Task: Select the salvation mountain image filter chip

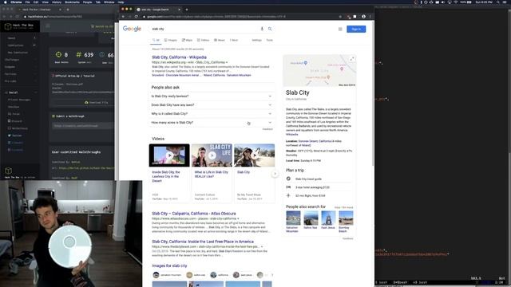Action: pyautogui.click(x=167, y=275)
